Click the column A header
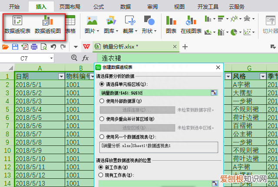Screen dimensions: 278x187 pos(40,68)
